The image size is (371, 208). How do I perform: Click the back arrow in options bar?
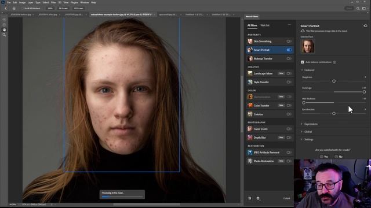[6, 8]
